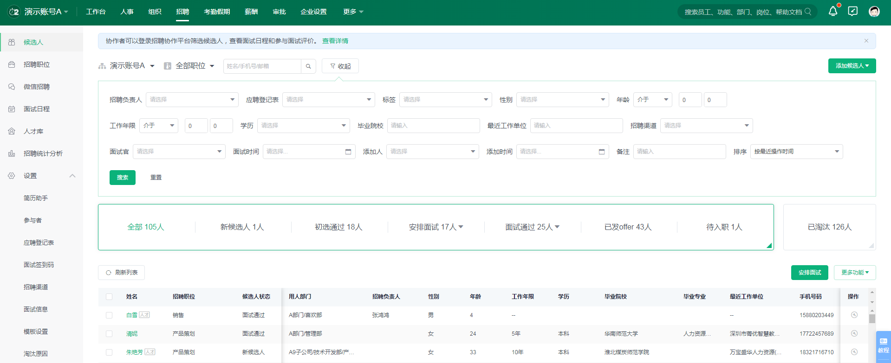Screen dimensions: 891x363
Task: Open the 应聘登记表 dropdown
Action: 329,100
